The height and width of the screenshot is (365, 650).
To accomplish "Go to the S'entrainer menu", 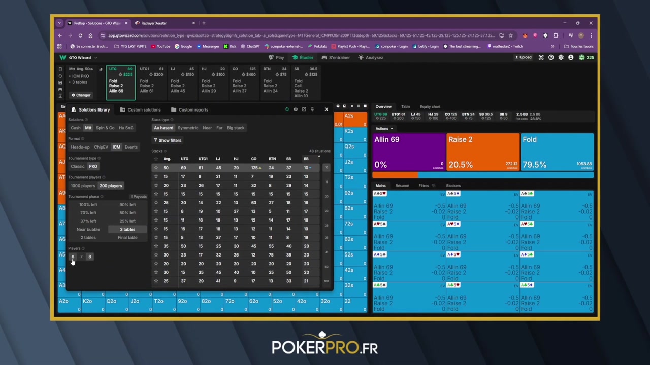I will pos(336,58).
